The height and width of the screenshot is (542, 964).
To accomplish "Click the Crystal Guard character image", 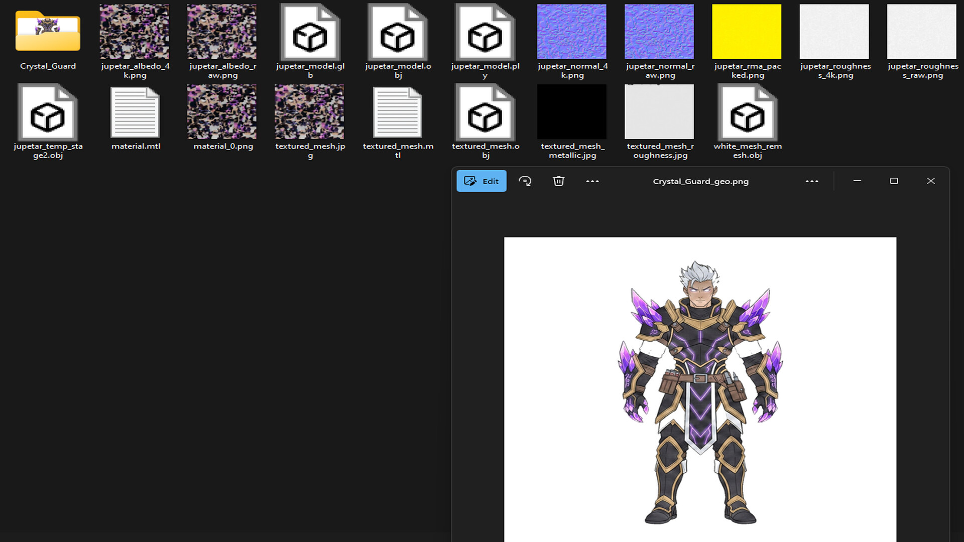I will coord(700,391).
